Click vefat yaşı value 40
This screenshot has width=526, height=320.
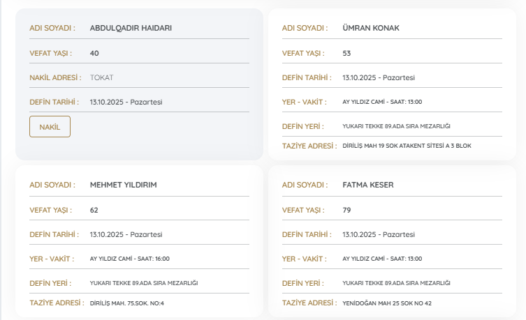[94, 53]
